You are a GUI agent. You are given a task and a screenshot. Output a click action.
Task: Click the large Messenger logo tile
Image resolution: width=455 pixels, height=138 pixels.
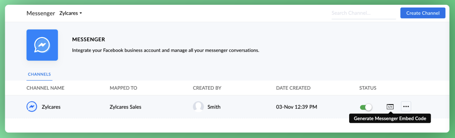coord(42,45)
